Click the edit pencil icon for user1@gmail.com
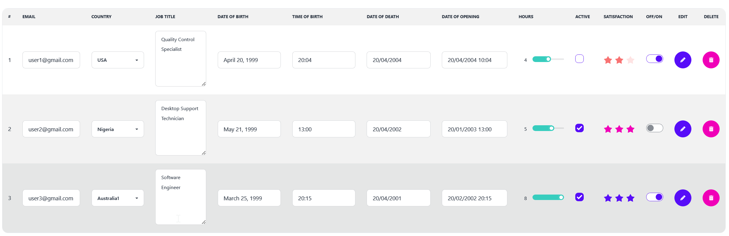This screenshot has width=729, height=236. pyautogui.click(x=683, y=60)
